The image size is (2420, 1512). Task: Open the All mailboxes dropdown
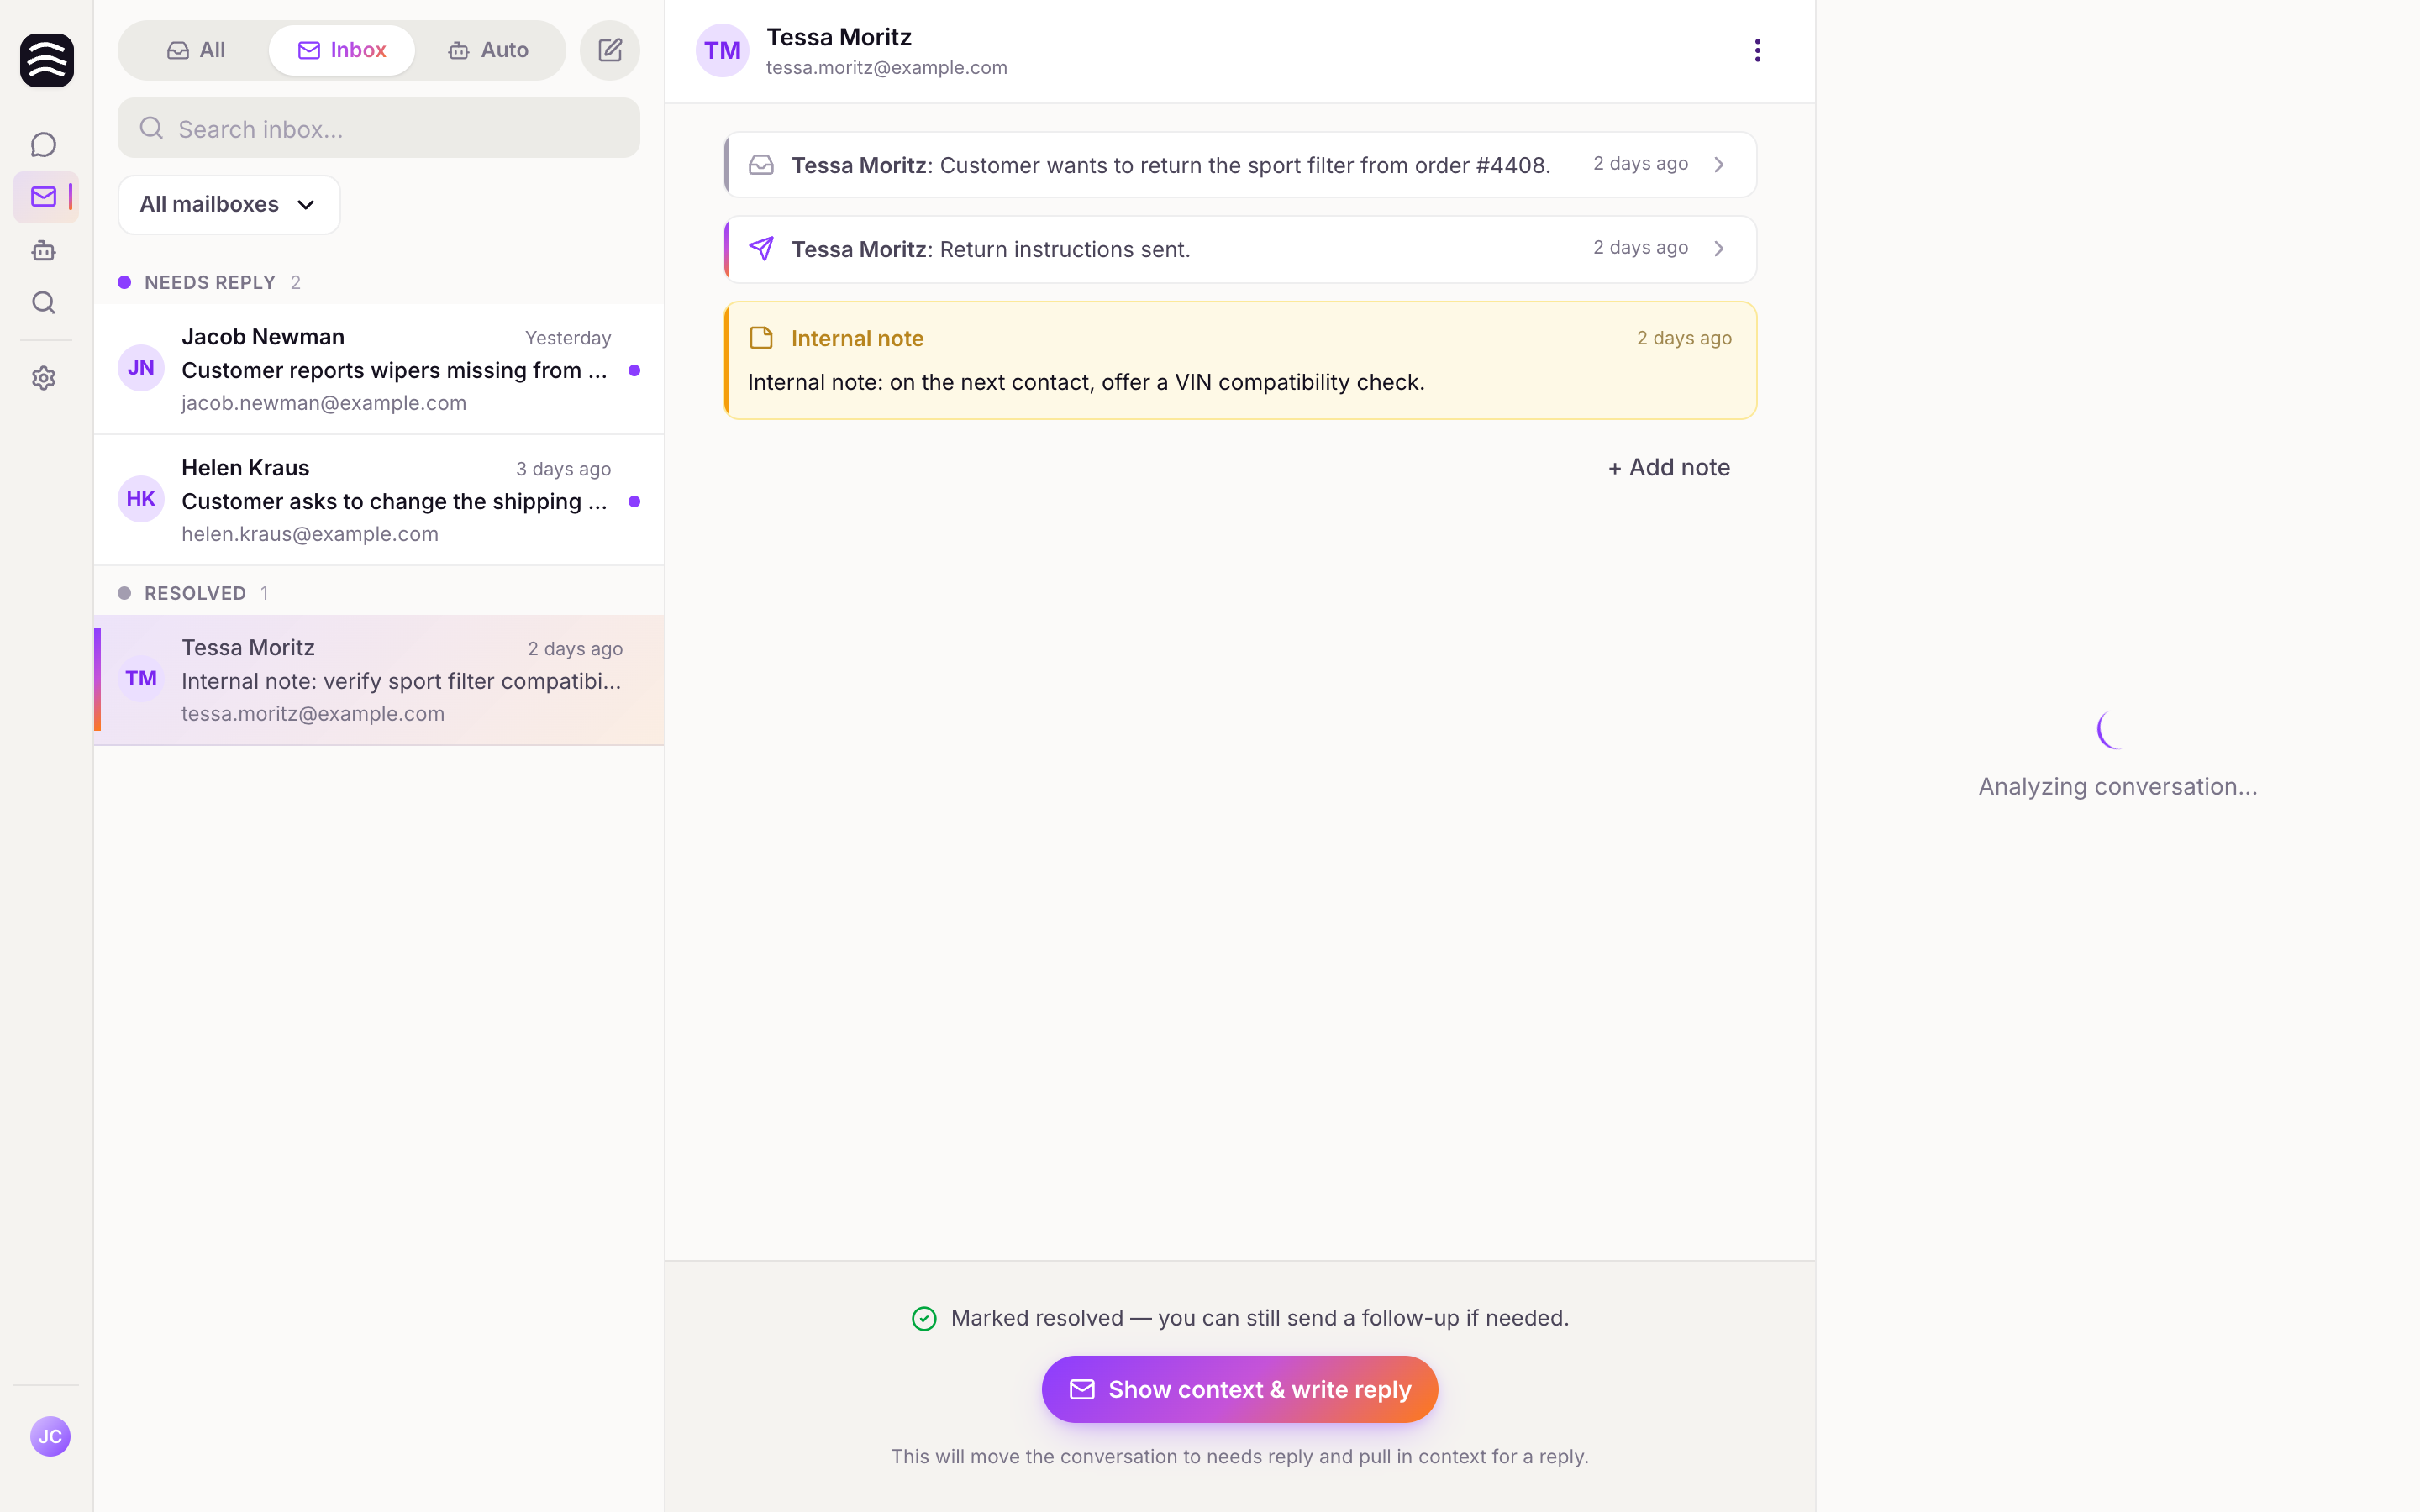(229, 205)
